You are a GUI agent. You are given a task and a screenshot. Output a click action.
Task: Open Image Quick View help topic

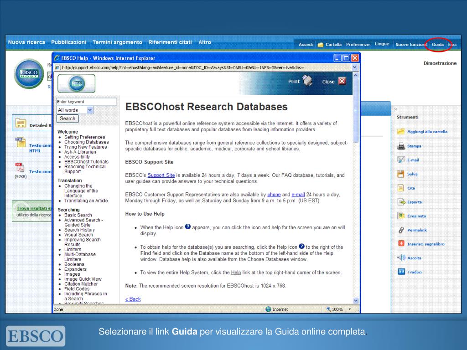83,279
